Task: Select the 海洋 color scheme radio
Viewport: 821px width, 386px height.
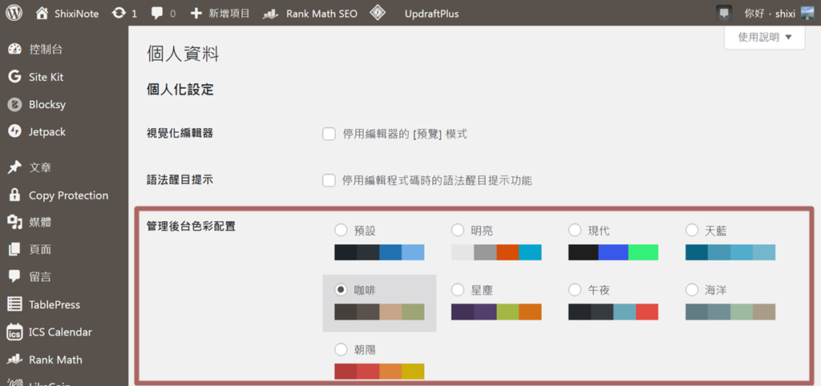Action: (692, 289)
